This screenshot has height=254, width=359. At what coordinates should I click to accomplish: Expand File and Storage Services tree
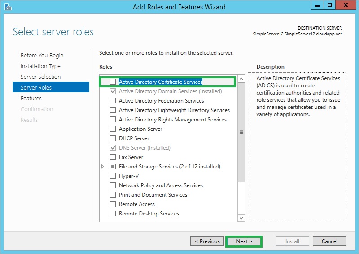(103, 167)
